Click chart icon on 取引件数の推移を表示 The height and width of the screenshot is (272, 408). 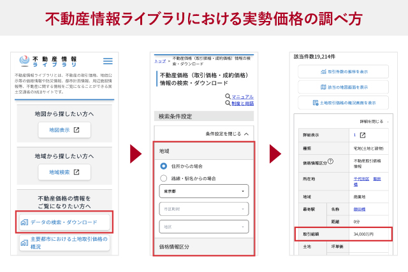323,71
